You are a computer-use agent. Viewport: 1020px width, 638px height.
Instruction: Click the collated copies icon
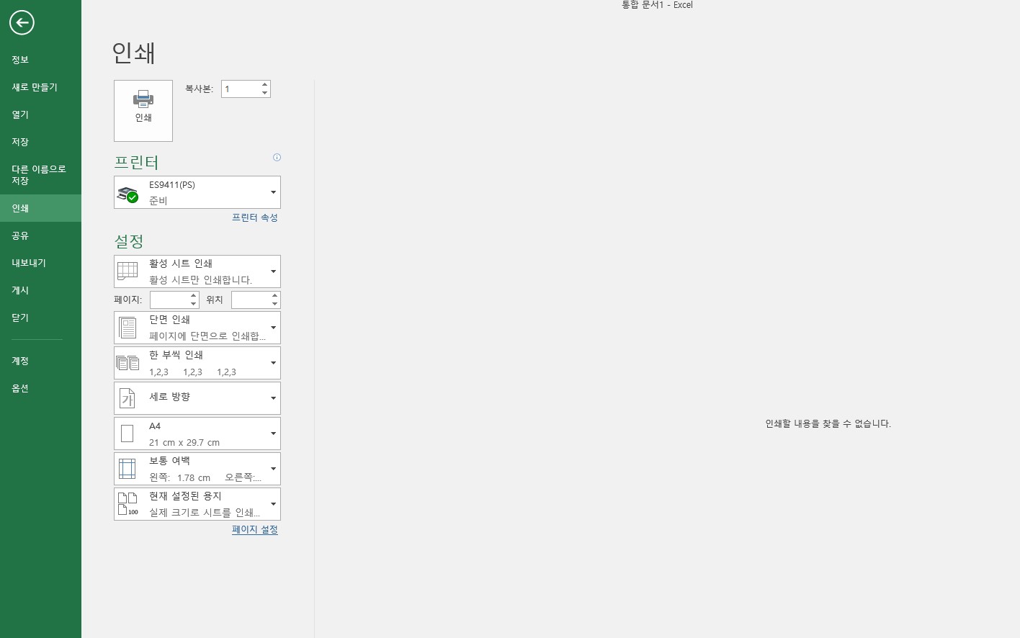tap(127, 363)
